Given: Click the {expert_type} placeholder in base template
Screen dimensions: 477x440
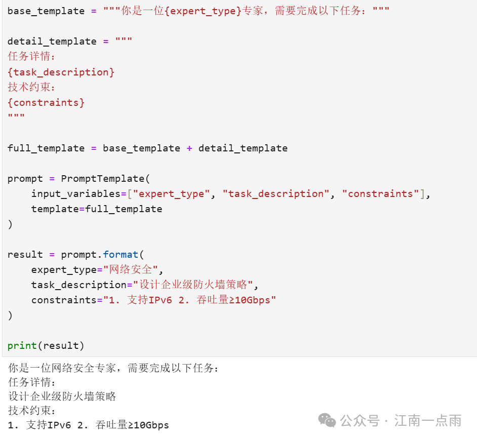Looking at the screenshot, I should coord(203,11).
